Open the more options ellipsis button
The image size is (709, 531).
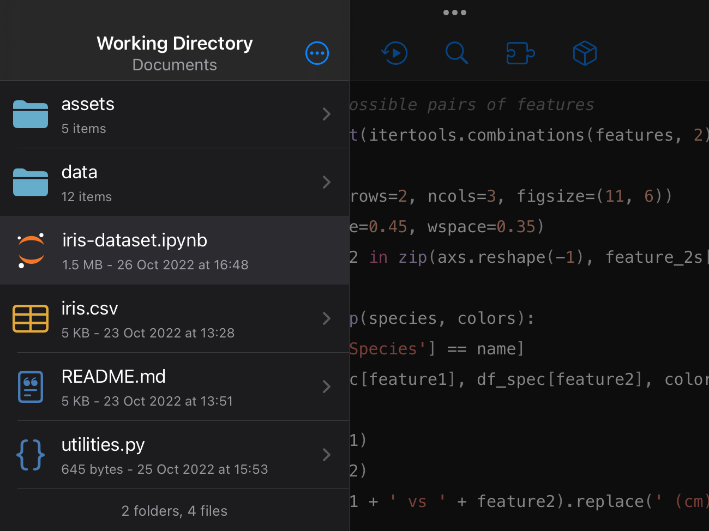pyautogui.click(x=317, y=53)
